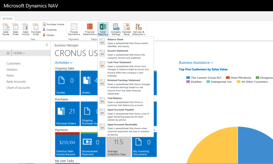Click the Retained Earnings Statement icon
The image size is (273, 164).
[x=102, y=83]
